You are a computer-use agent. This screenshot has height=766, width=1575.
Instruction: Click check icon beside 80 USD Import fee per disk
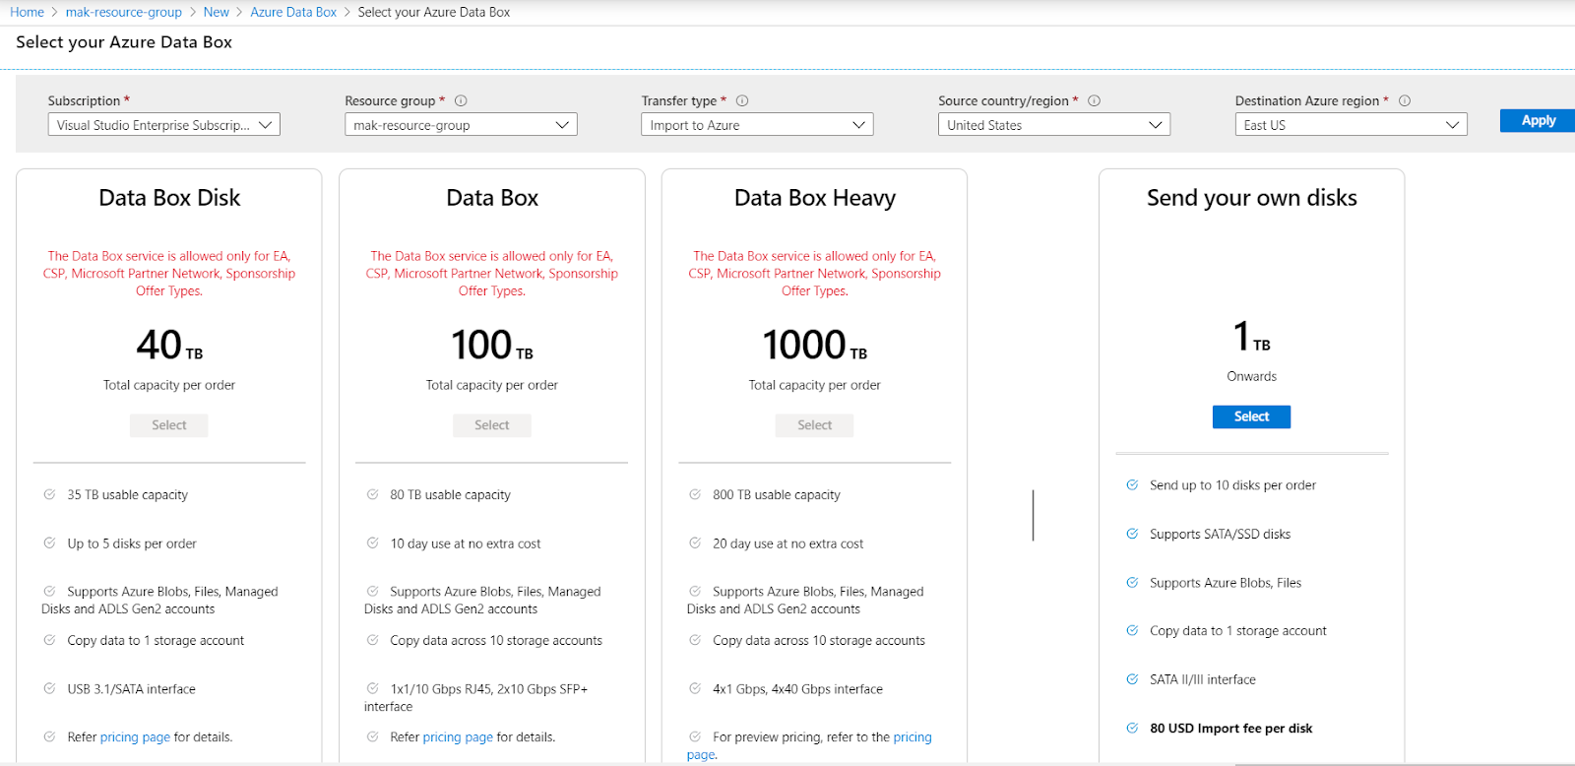1132,728
